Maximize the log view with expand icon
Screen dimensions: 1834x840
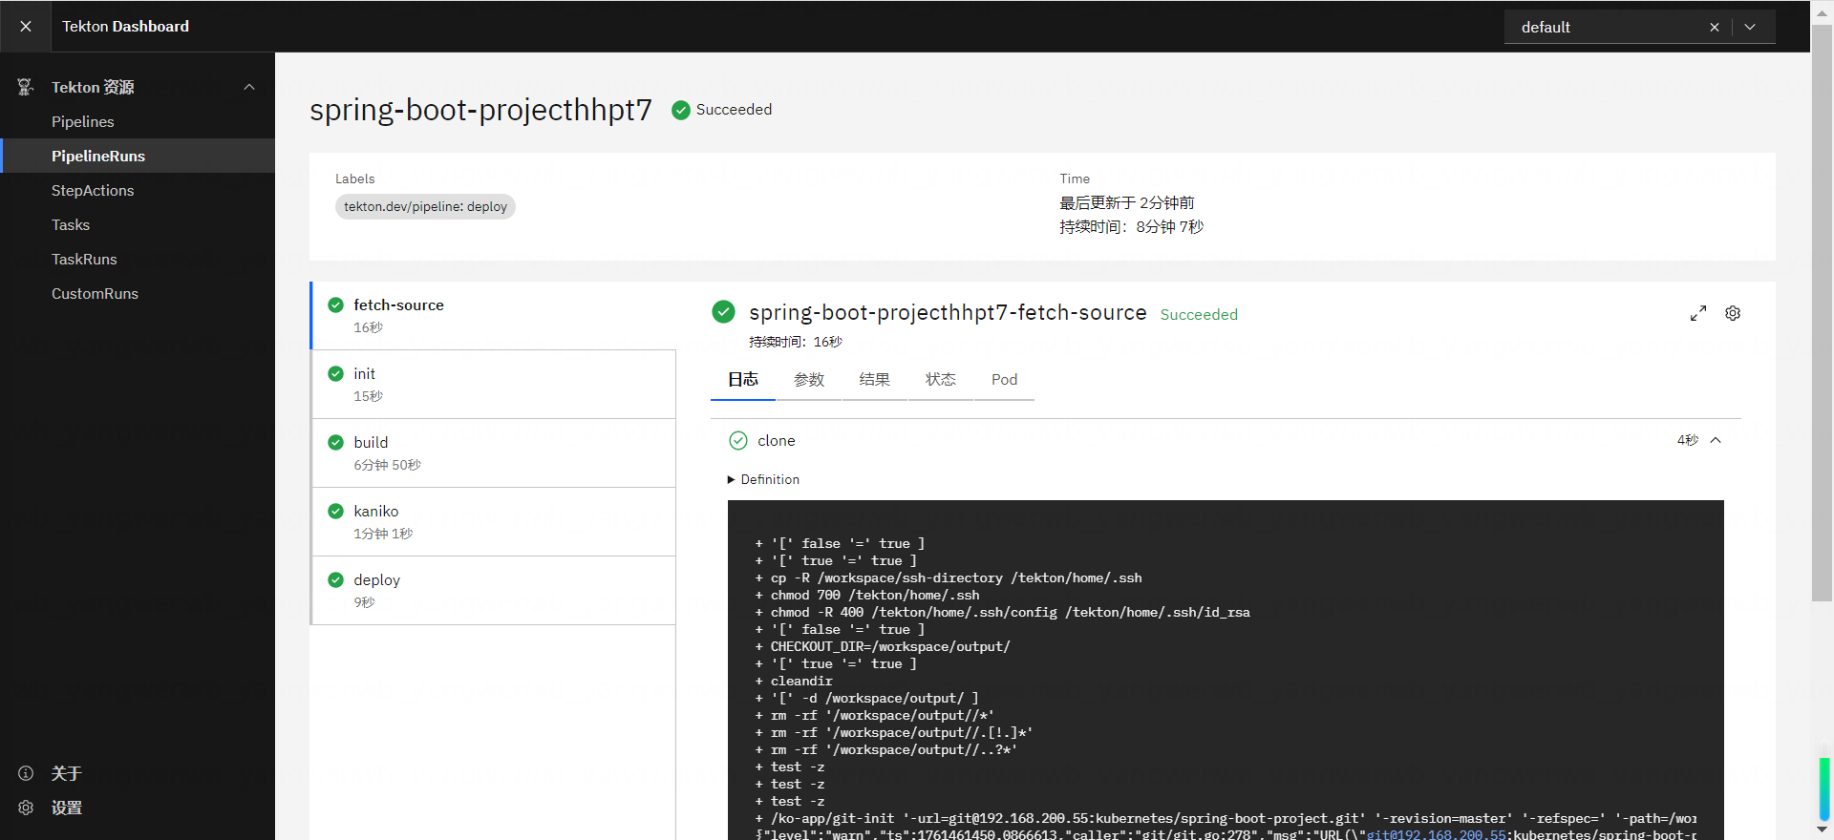(1697, 314)
